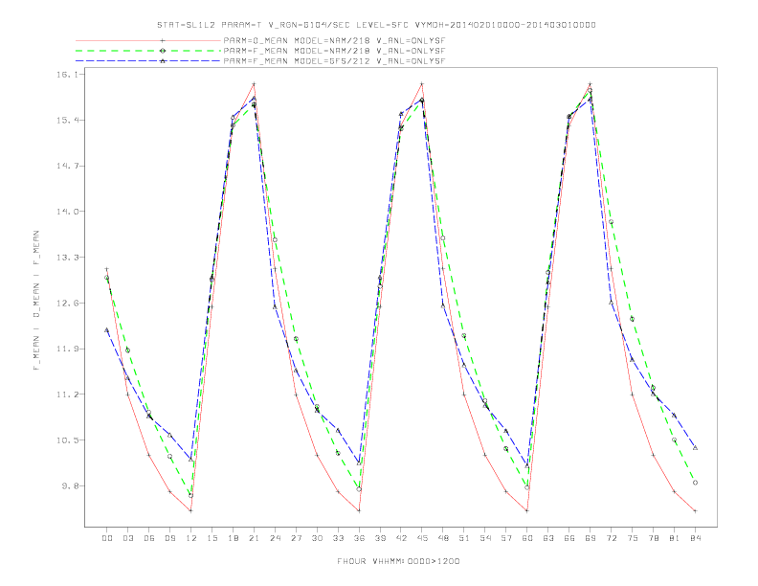Click the red plus data point at hour 84
This screenshot has height=586, width=758.
(x=695, y=510)
